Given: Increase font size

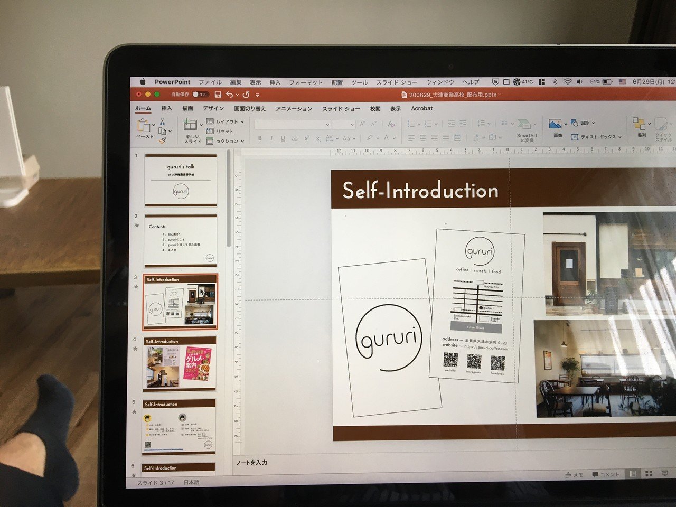Looking at the screenshot, I should [x=362, y=124].
